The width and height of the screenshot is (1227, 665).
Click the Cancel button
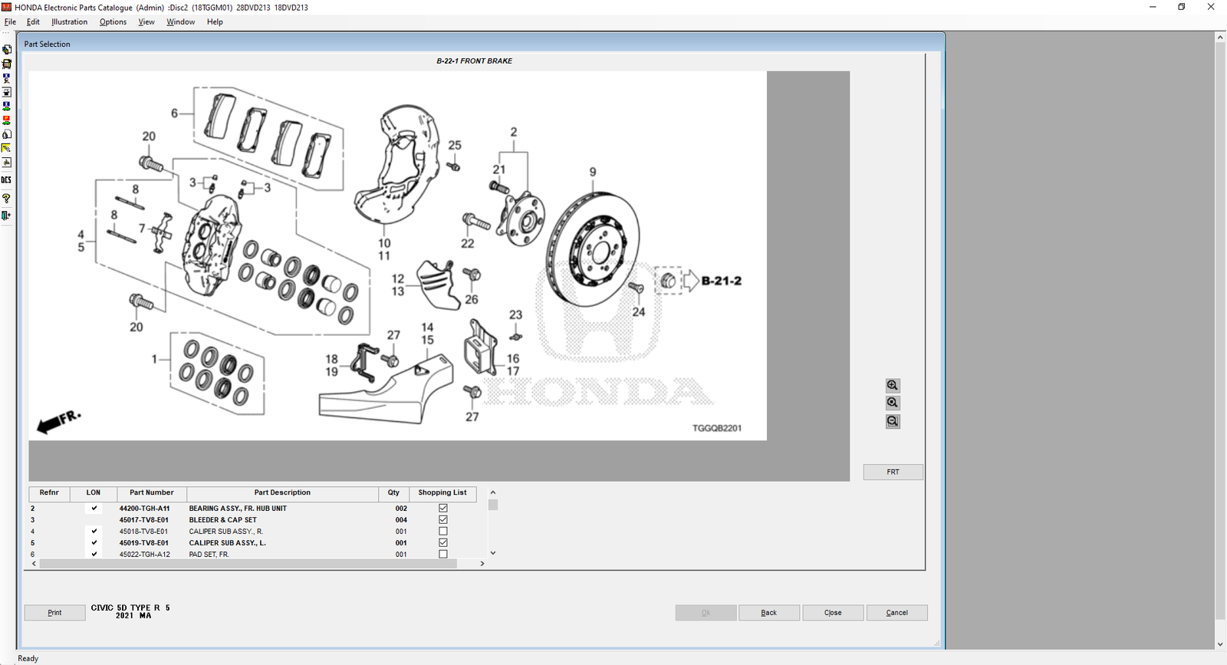[x=897, y=613]
